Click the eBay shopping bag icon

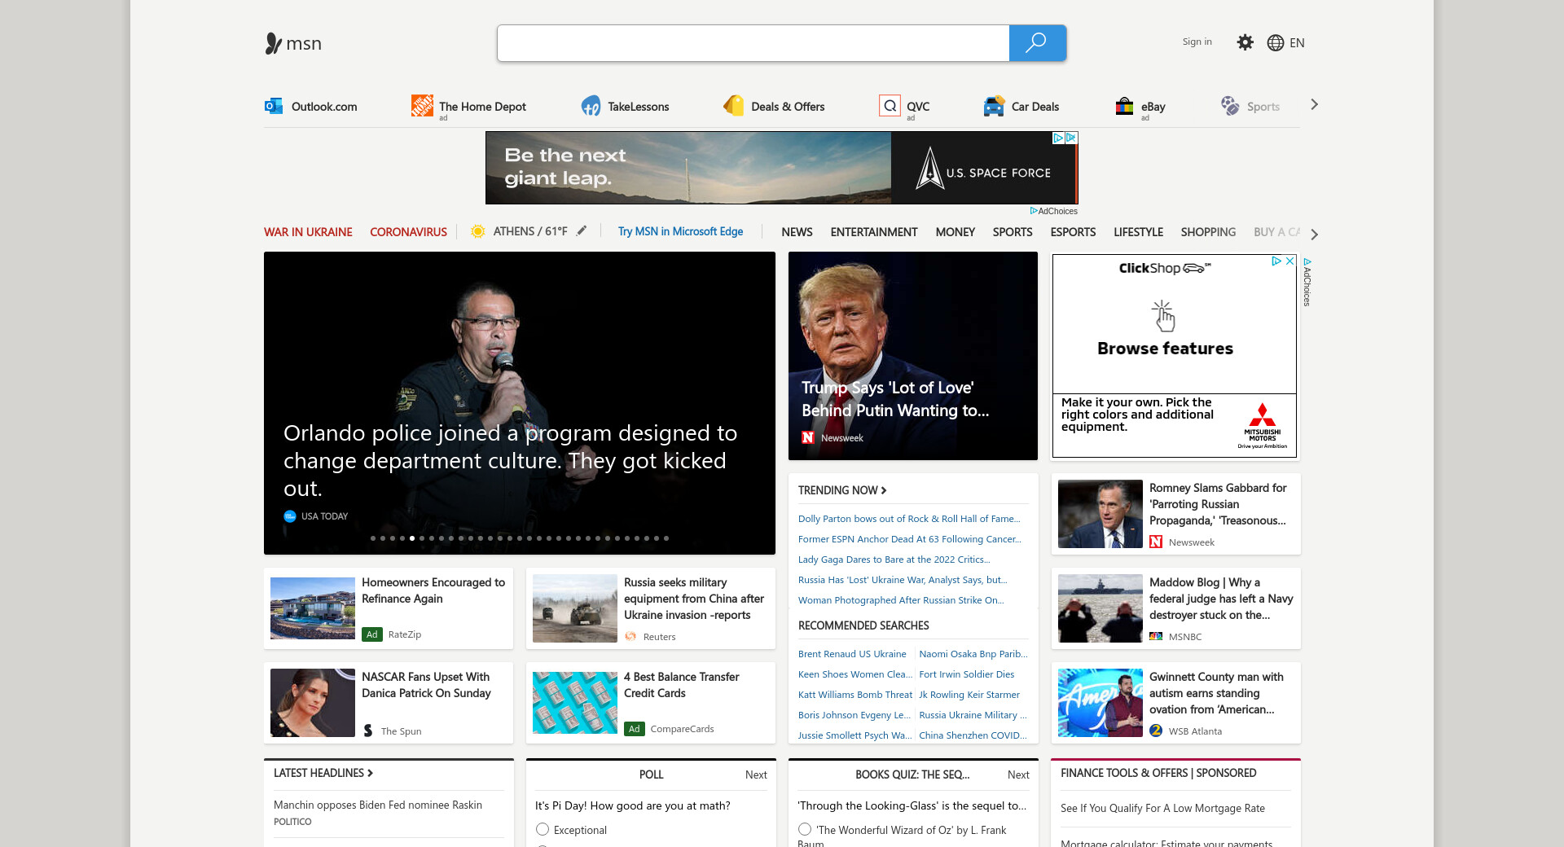tap(1124, 106)
